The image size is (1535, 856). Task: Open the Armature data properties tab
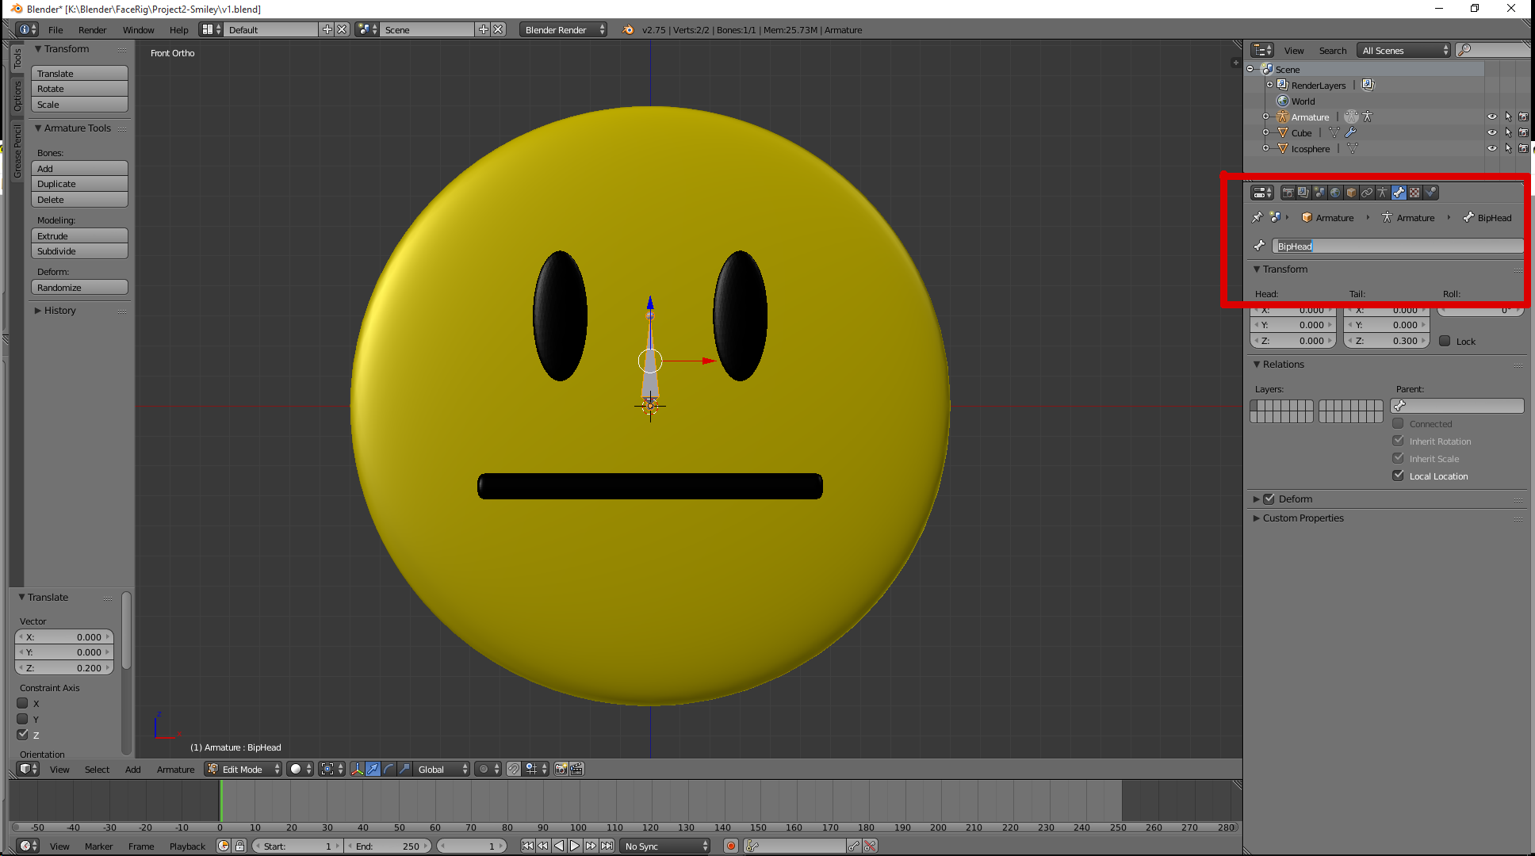[x=1383, y=193]
